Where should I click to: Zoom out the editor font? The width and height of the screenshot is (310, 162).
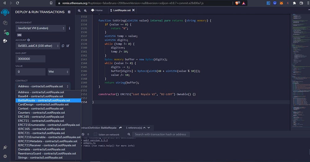tap(79, 11)
